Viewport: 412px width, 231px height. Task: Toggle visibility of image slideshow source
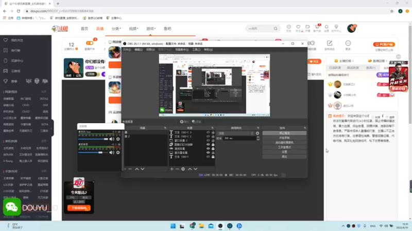208,144
